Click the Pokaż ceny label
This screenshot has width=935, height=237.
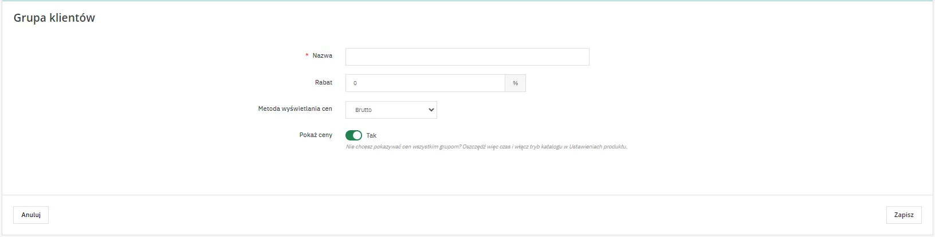tap(316, 135)
